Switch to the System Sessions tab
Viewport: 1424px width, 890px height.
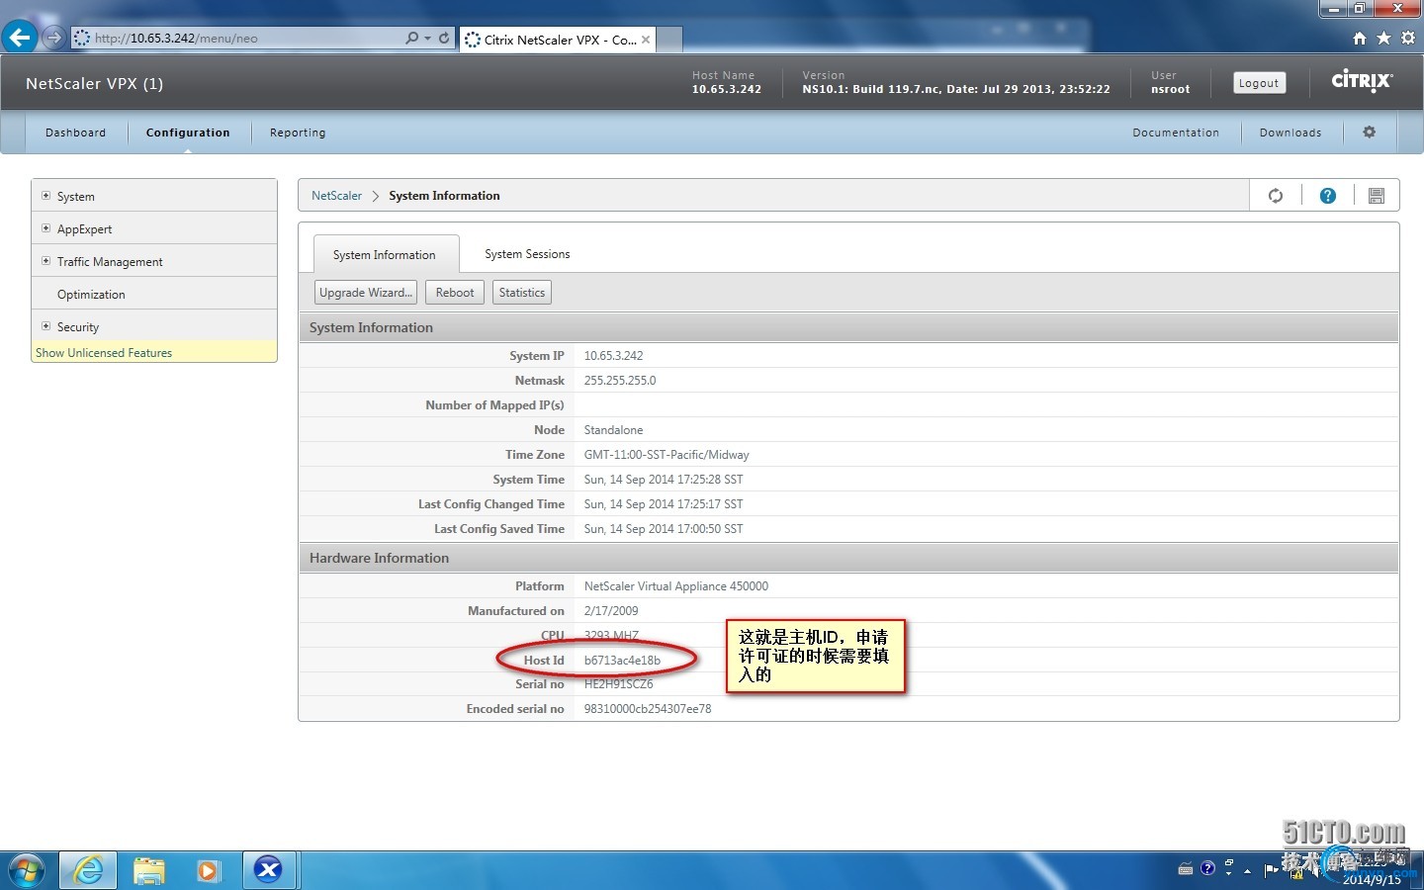point(527,254)
